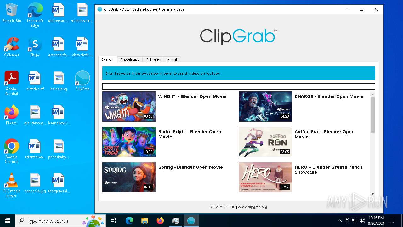The height and width of the screenshot is (227, 403).
Task: Open the notification center
Action: pyautogui.click(x=393, y=221)
